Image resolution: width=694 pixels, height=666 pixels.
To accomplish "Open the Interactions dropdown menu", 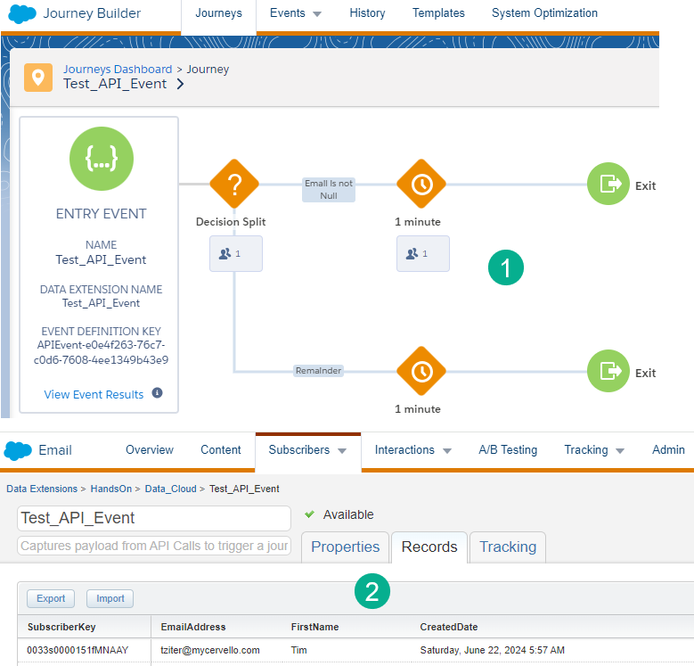I will [x=413, y=450].
